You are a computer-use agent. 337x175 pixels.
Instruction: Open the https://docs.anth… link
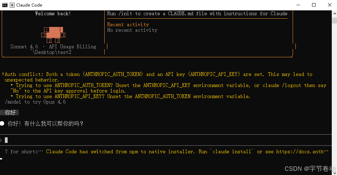[x=302, y=152]
